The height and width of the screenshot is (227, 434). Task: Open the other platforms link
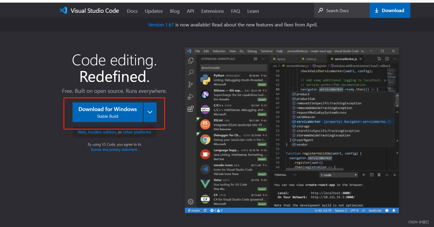coord(137,132)
